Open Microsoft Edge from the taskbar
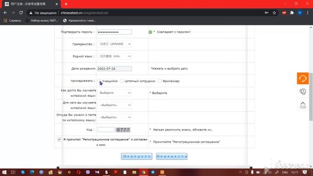 [32, 172]
